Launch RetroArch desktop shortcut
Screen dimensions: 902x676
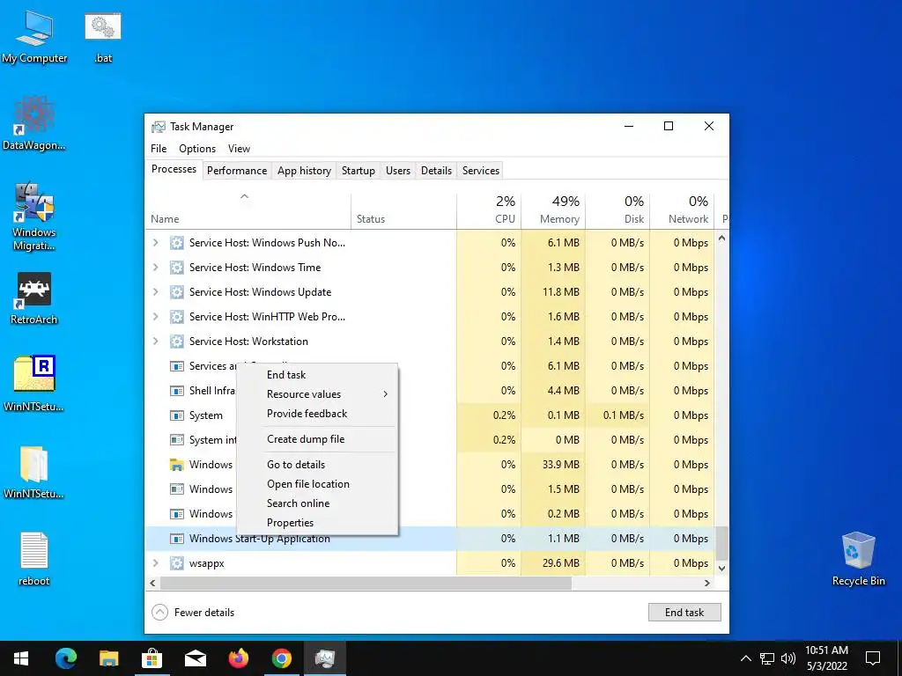(34, 298)
